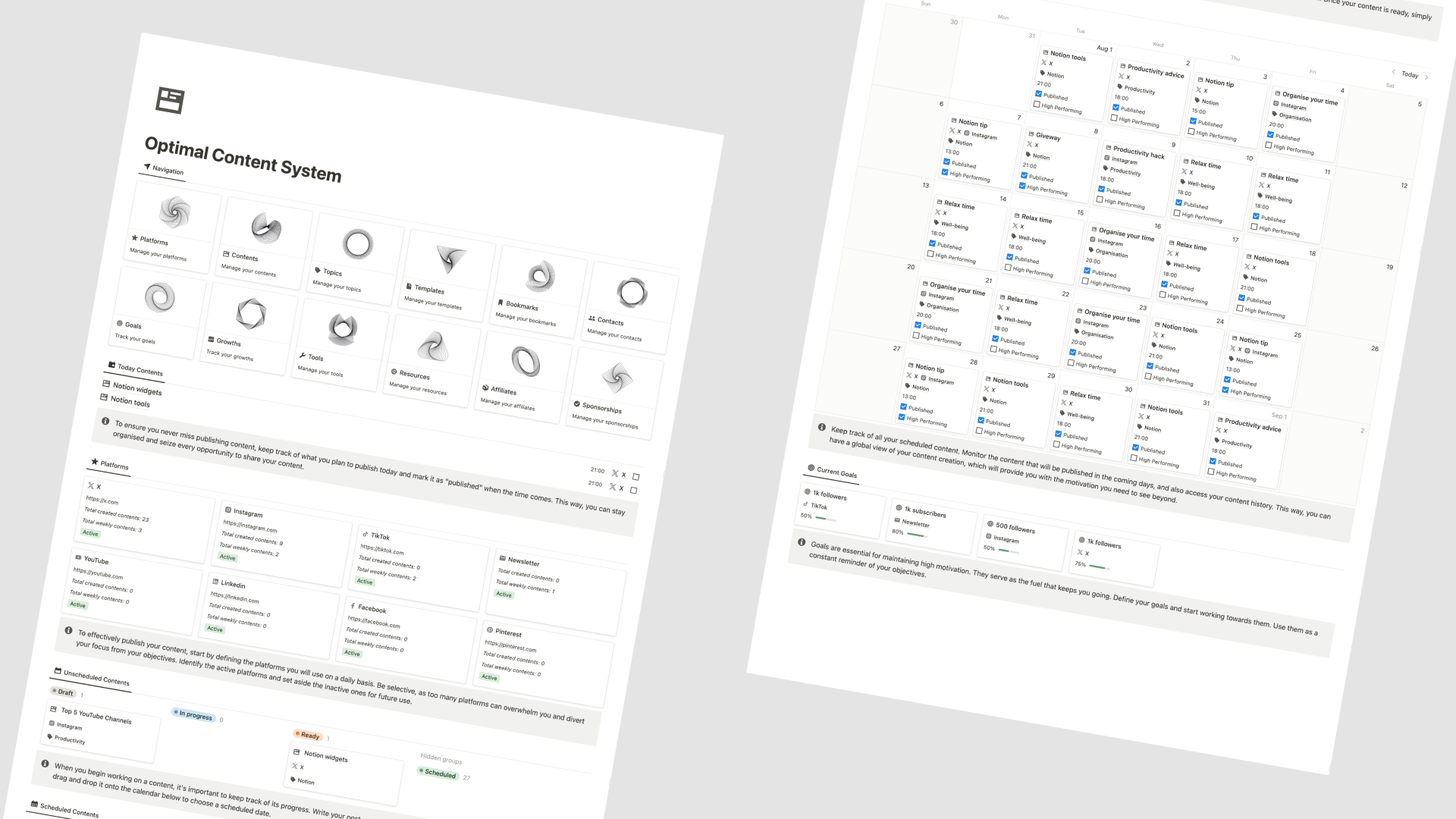
Task: Click the Facebook logo on Facebook platform card
Action: (x=353, y=605)
